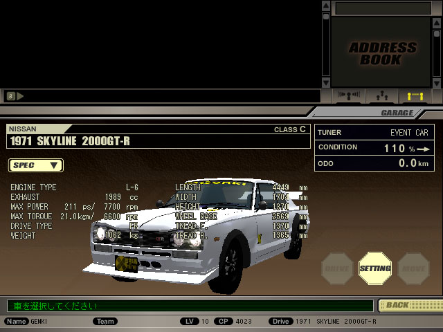Click the address book scrollbar thumb
Image resolution: width=443 pixels, height=332 pixels.
point(437,34)
